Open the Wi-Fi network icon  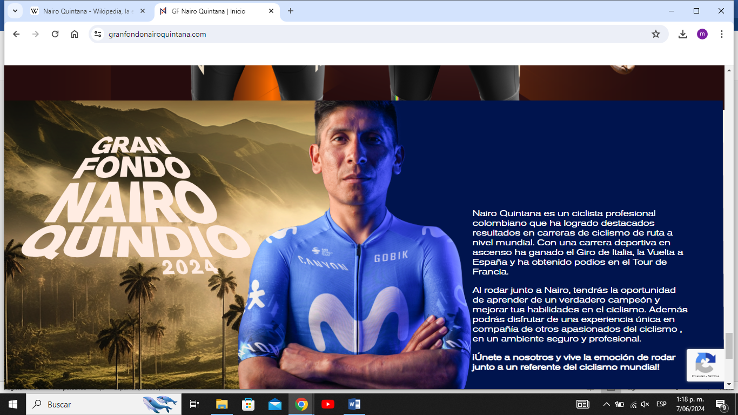633,404
